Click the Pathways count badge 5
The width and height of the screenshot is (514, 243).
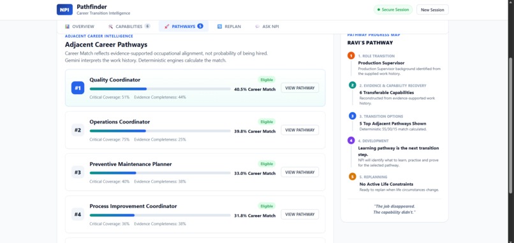200,26
